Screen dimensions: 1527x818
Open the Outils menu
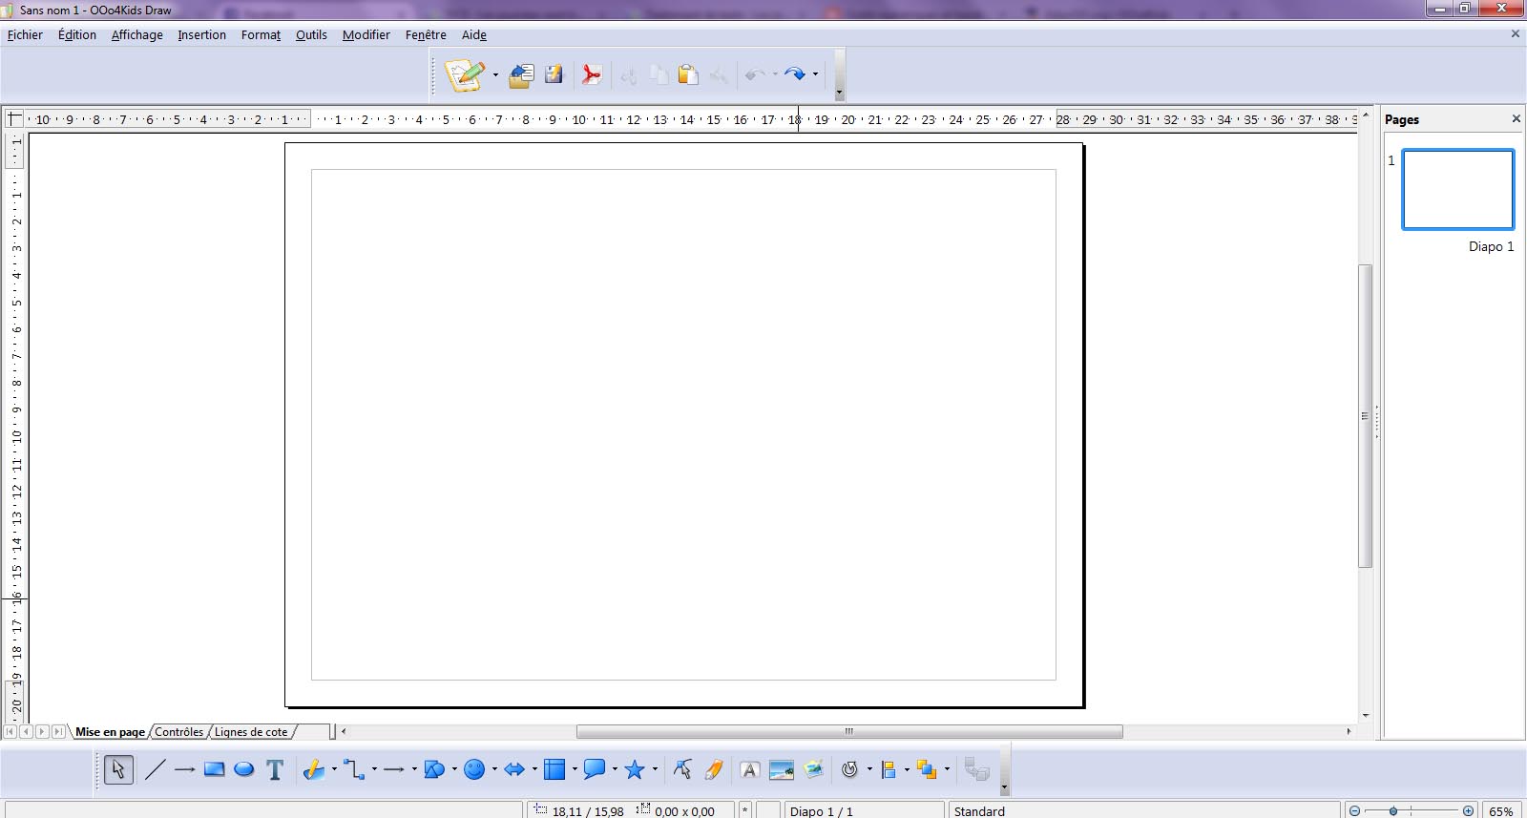(311, 34)
